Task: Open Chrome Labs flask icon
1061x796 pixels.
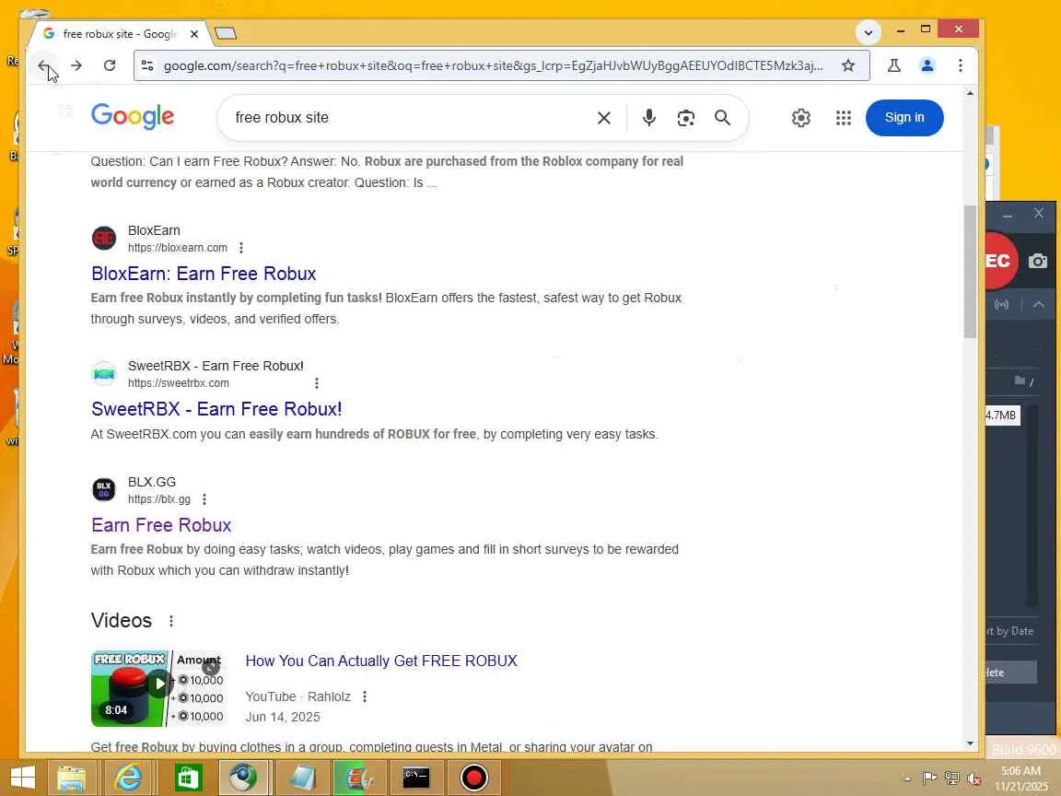Action: tap(894, 65)
